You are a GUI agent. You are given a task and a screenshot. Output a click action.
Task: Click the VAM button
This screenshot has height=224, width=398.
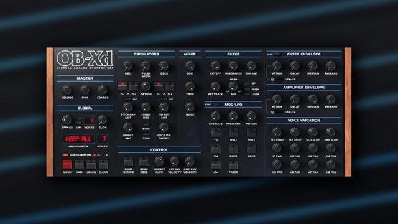point(79,165)
